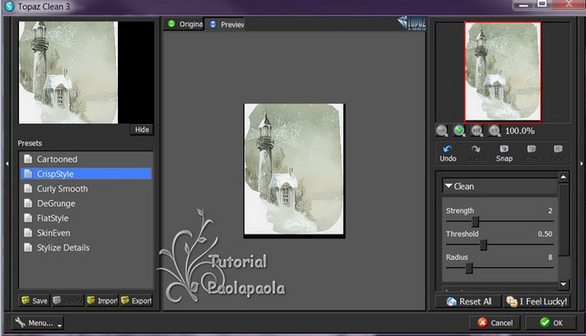Click the Radius slider handle
The image size is (586, 336).
[469, 268]
